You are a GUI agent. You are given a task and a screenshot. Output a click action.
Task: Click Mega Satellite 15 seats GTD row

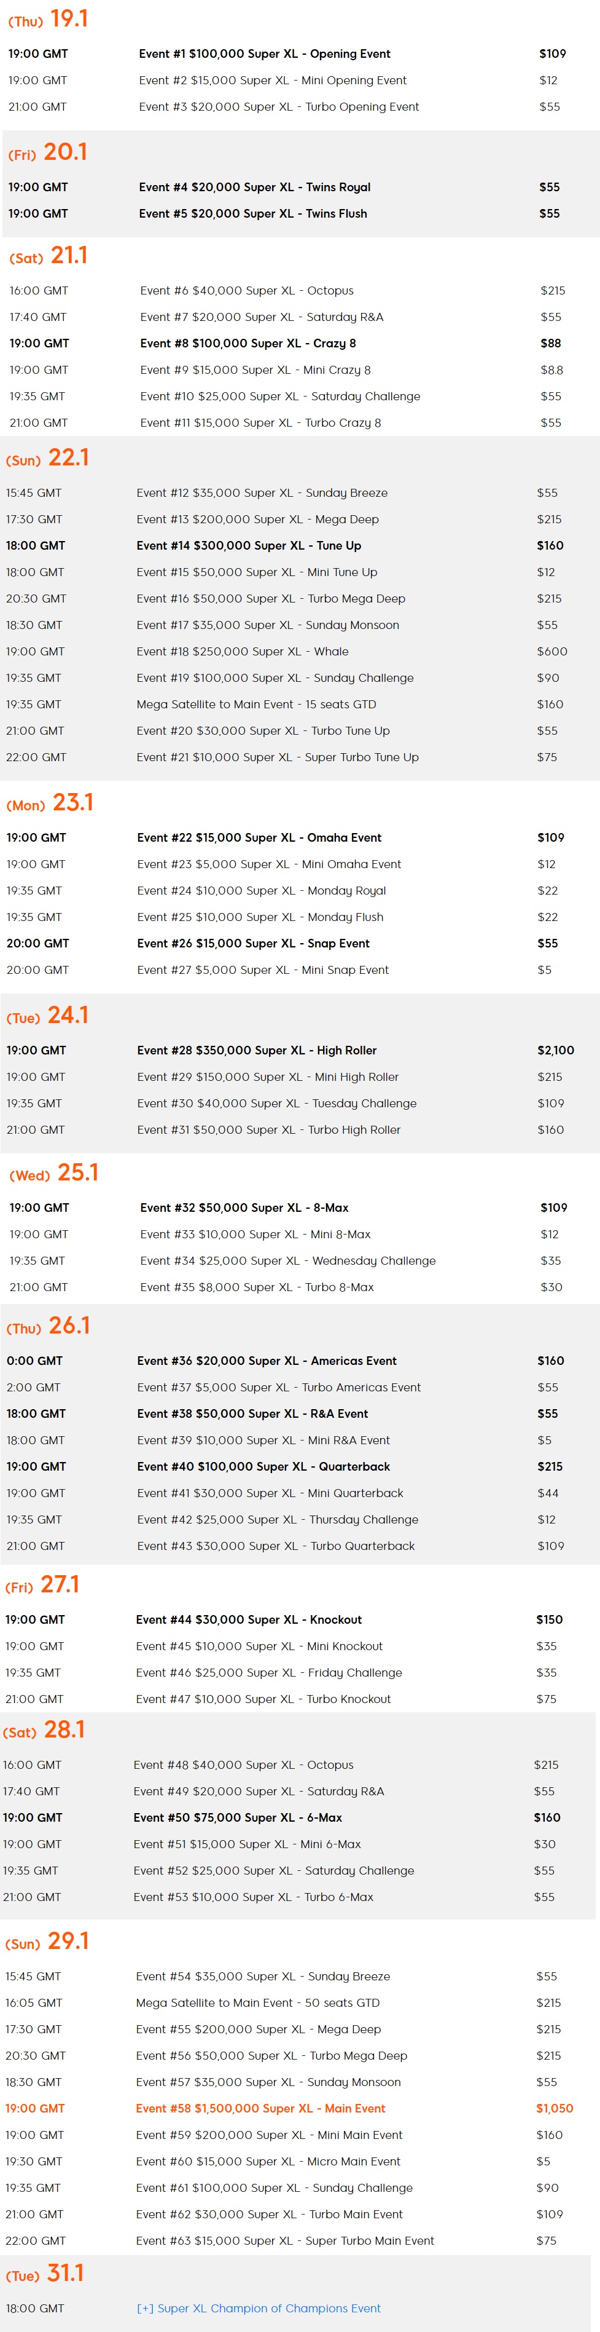coord(300,703)
